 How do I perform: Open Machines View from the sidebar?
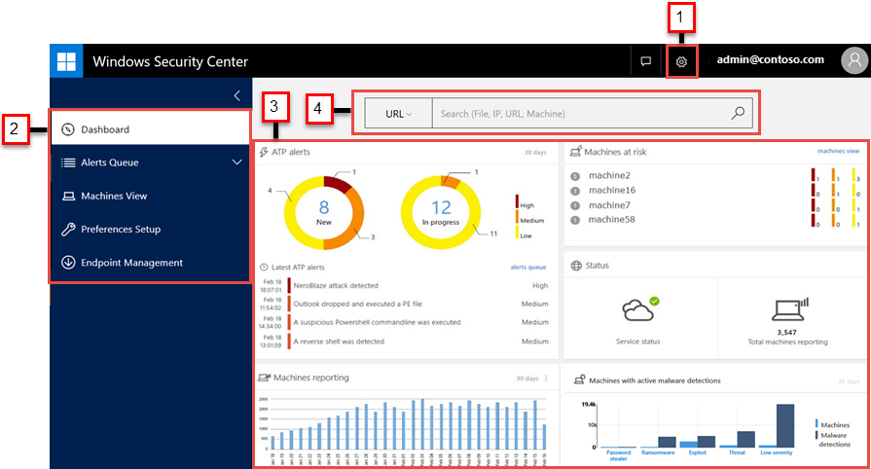[x=114, y=196]
